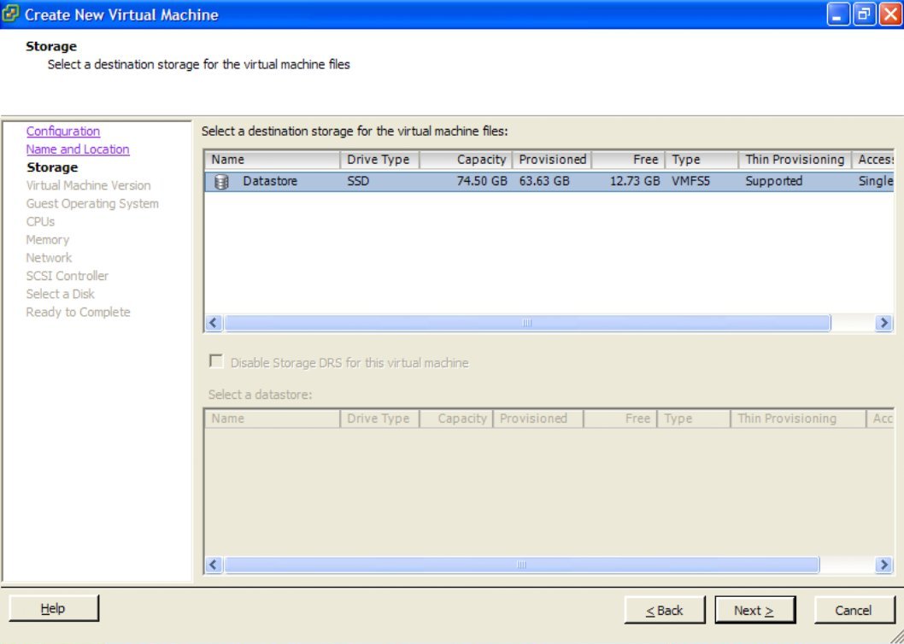Sort upper table by Thin Provisioning header
904x644 pixels.
795,160
